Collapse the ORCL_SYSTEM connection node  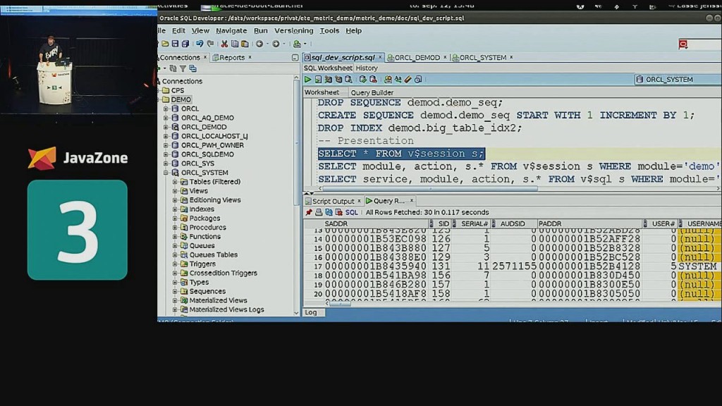pos(166,173)
